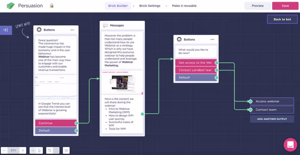Go to Brick Settings step
The width and height of the screenshot is (300, 155).
pyautogui.click(x=149, y=6)
